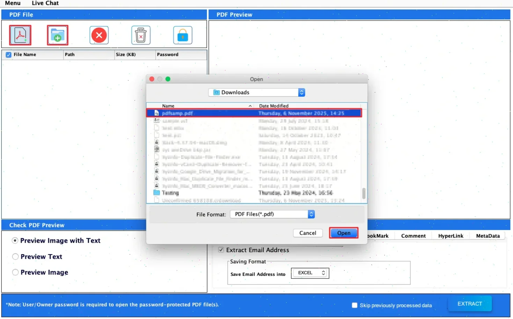513x319 pixels.
Task: Open the File Format PDF Files dropdown
Action: (272, 214)
